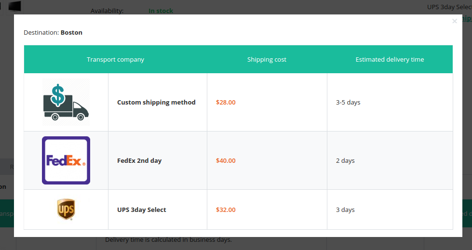This screenshot has height=250, width=472.
Task: Close the shipping options popup
Action: (455, 21)
